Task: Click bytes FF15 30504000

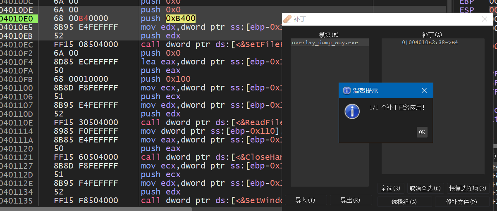Action: pyautogui.click(x=86, y=122)
